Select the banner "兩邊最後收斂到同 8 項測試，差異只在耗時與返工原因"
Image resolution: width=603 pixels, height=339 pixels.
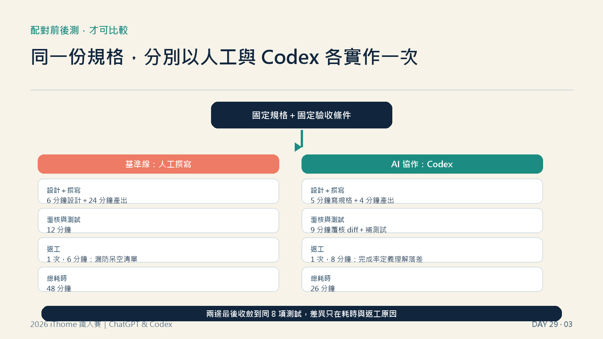click(x=301, y=313)
